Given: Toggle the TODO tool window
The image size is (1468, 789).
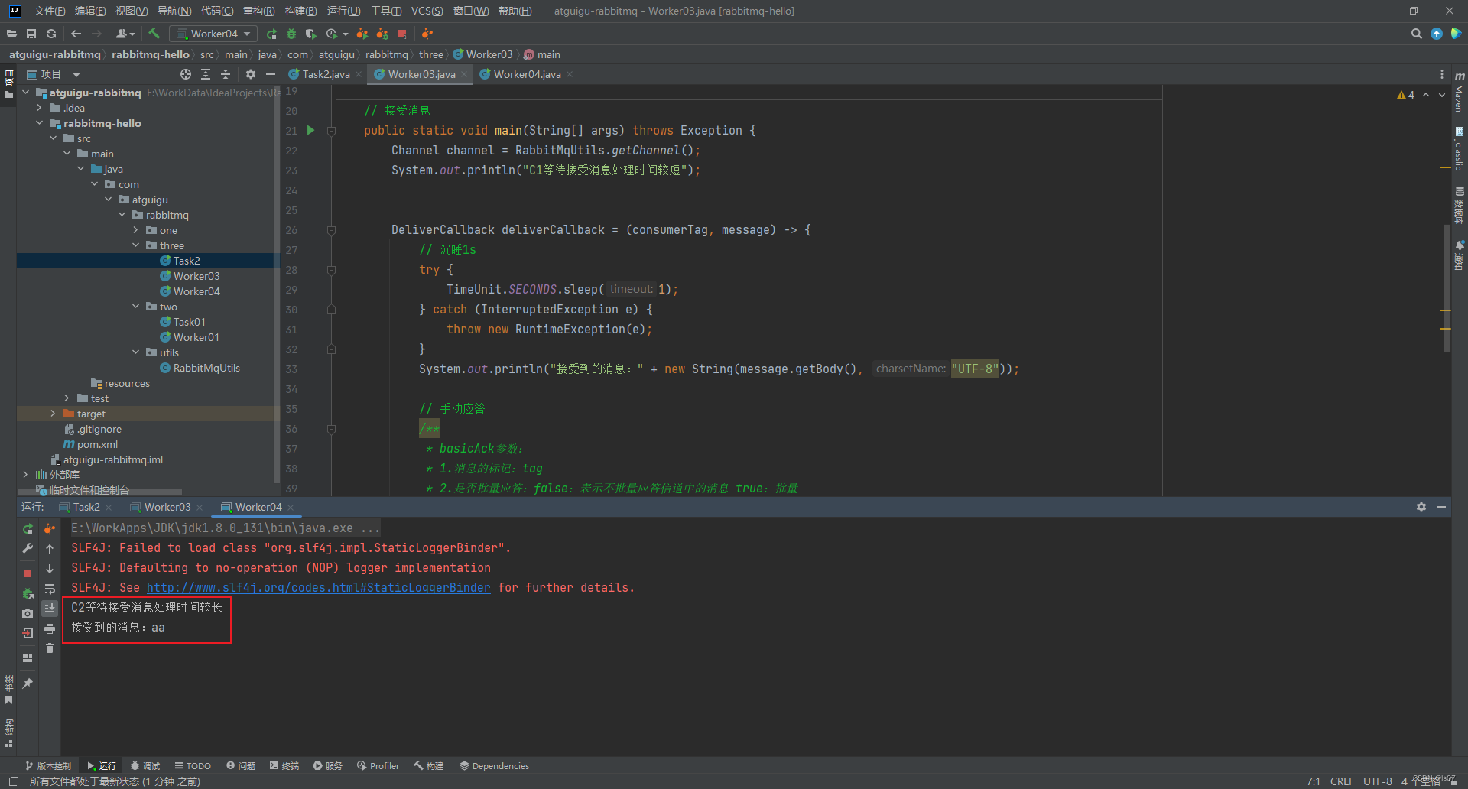Looking at the screenshot, I should tap(193, 765).
